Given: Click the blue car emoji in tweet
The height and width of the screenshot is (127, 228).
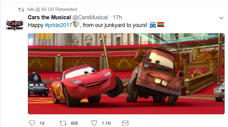Looking at the screenshot, I should [x=153, y=25].
